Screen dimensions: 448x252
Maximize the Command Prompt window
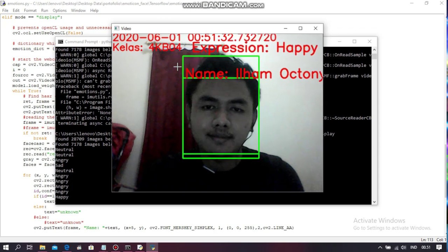pos(354,42)
